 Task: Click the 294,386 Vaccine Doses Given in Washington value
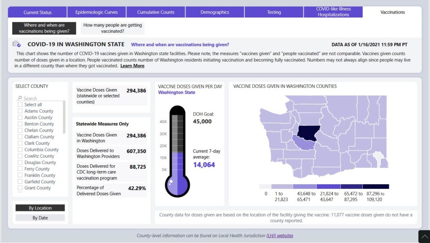(136, 135)
